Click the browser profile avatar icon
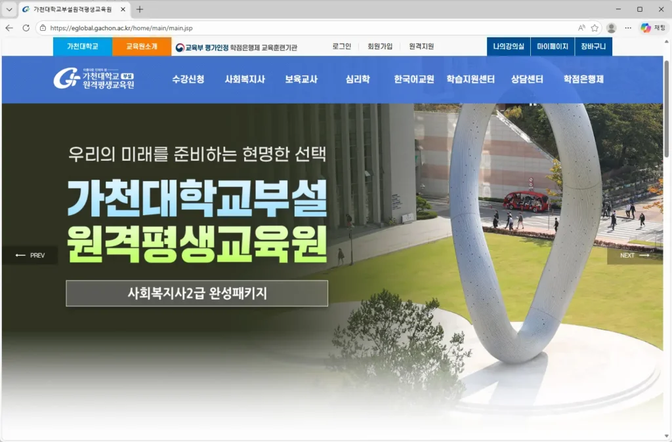The width and height of the screenshot is (672, 442). (610, 28)
